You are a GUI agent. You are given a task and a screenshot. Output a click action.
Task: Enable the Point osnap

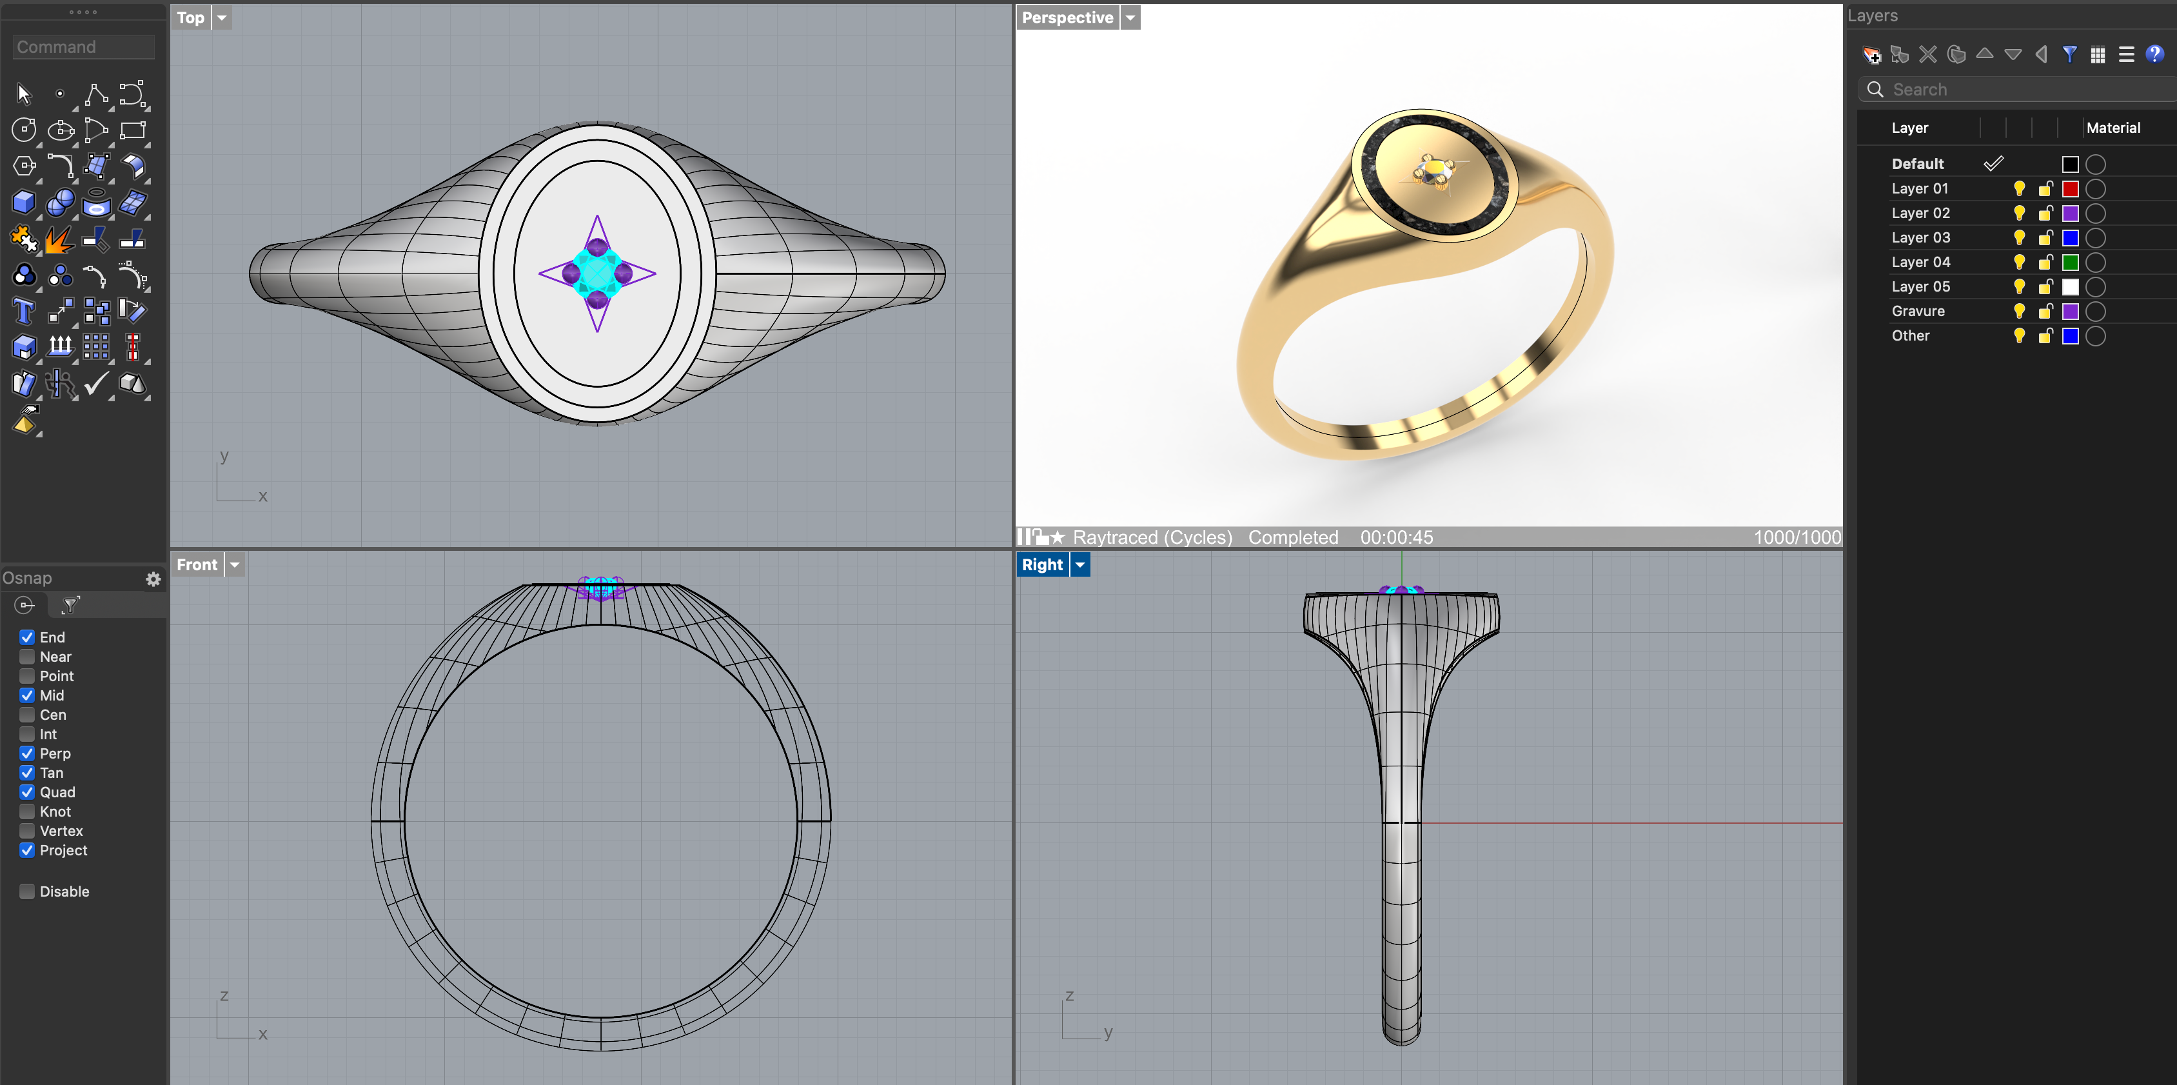point(27,677)
